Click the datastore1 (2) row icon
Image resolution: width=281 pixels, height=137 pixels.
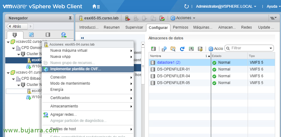click(153, 62)
